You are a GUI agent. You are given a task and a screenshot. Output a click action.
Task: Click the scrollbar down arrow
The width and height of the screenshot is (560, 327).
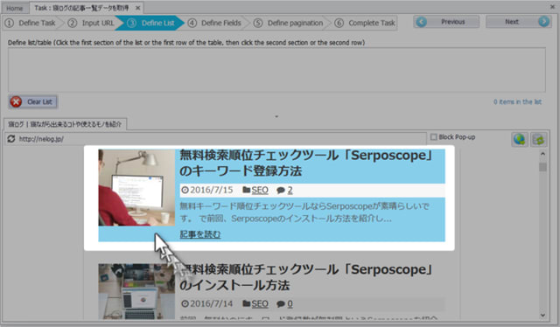tap(542, 316)
